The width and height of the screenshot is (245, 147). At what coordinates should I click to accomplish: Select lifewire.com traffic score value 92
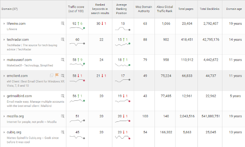(x=74, y=24)
